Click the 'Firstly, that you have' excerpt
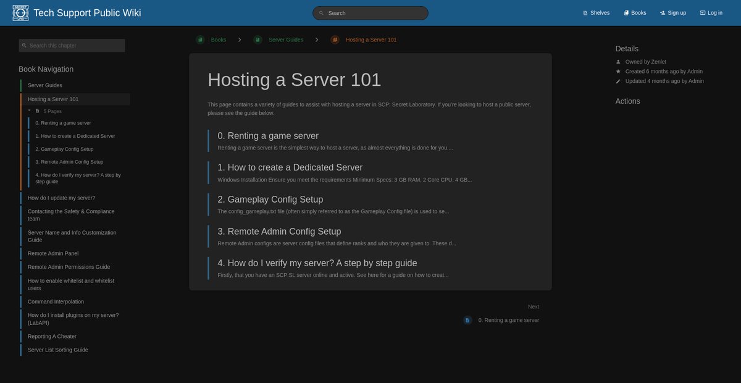 tap(333, 275)
